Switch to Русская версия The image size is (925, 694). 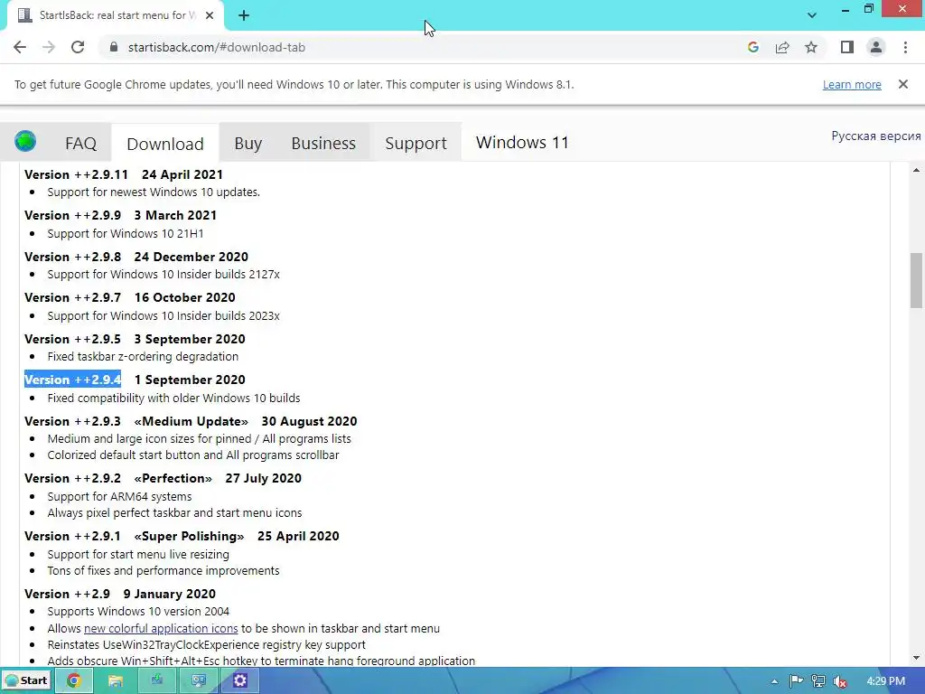coord(876,136)
